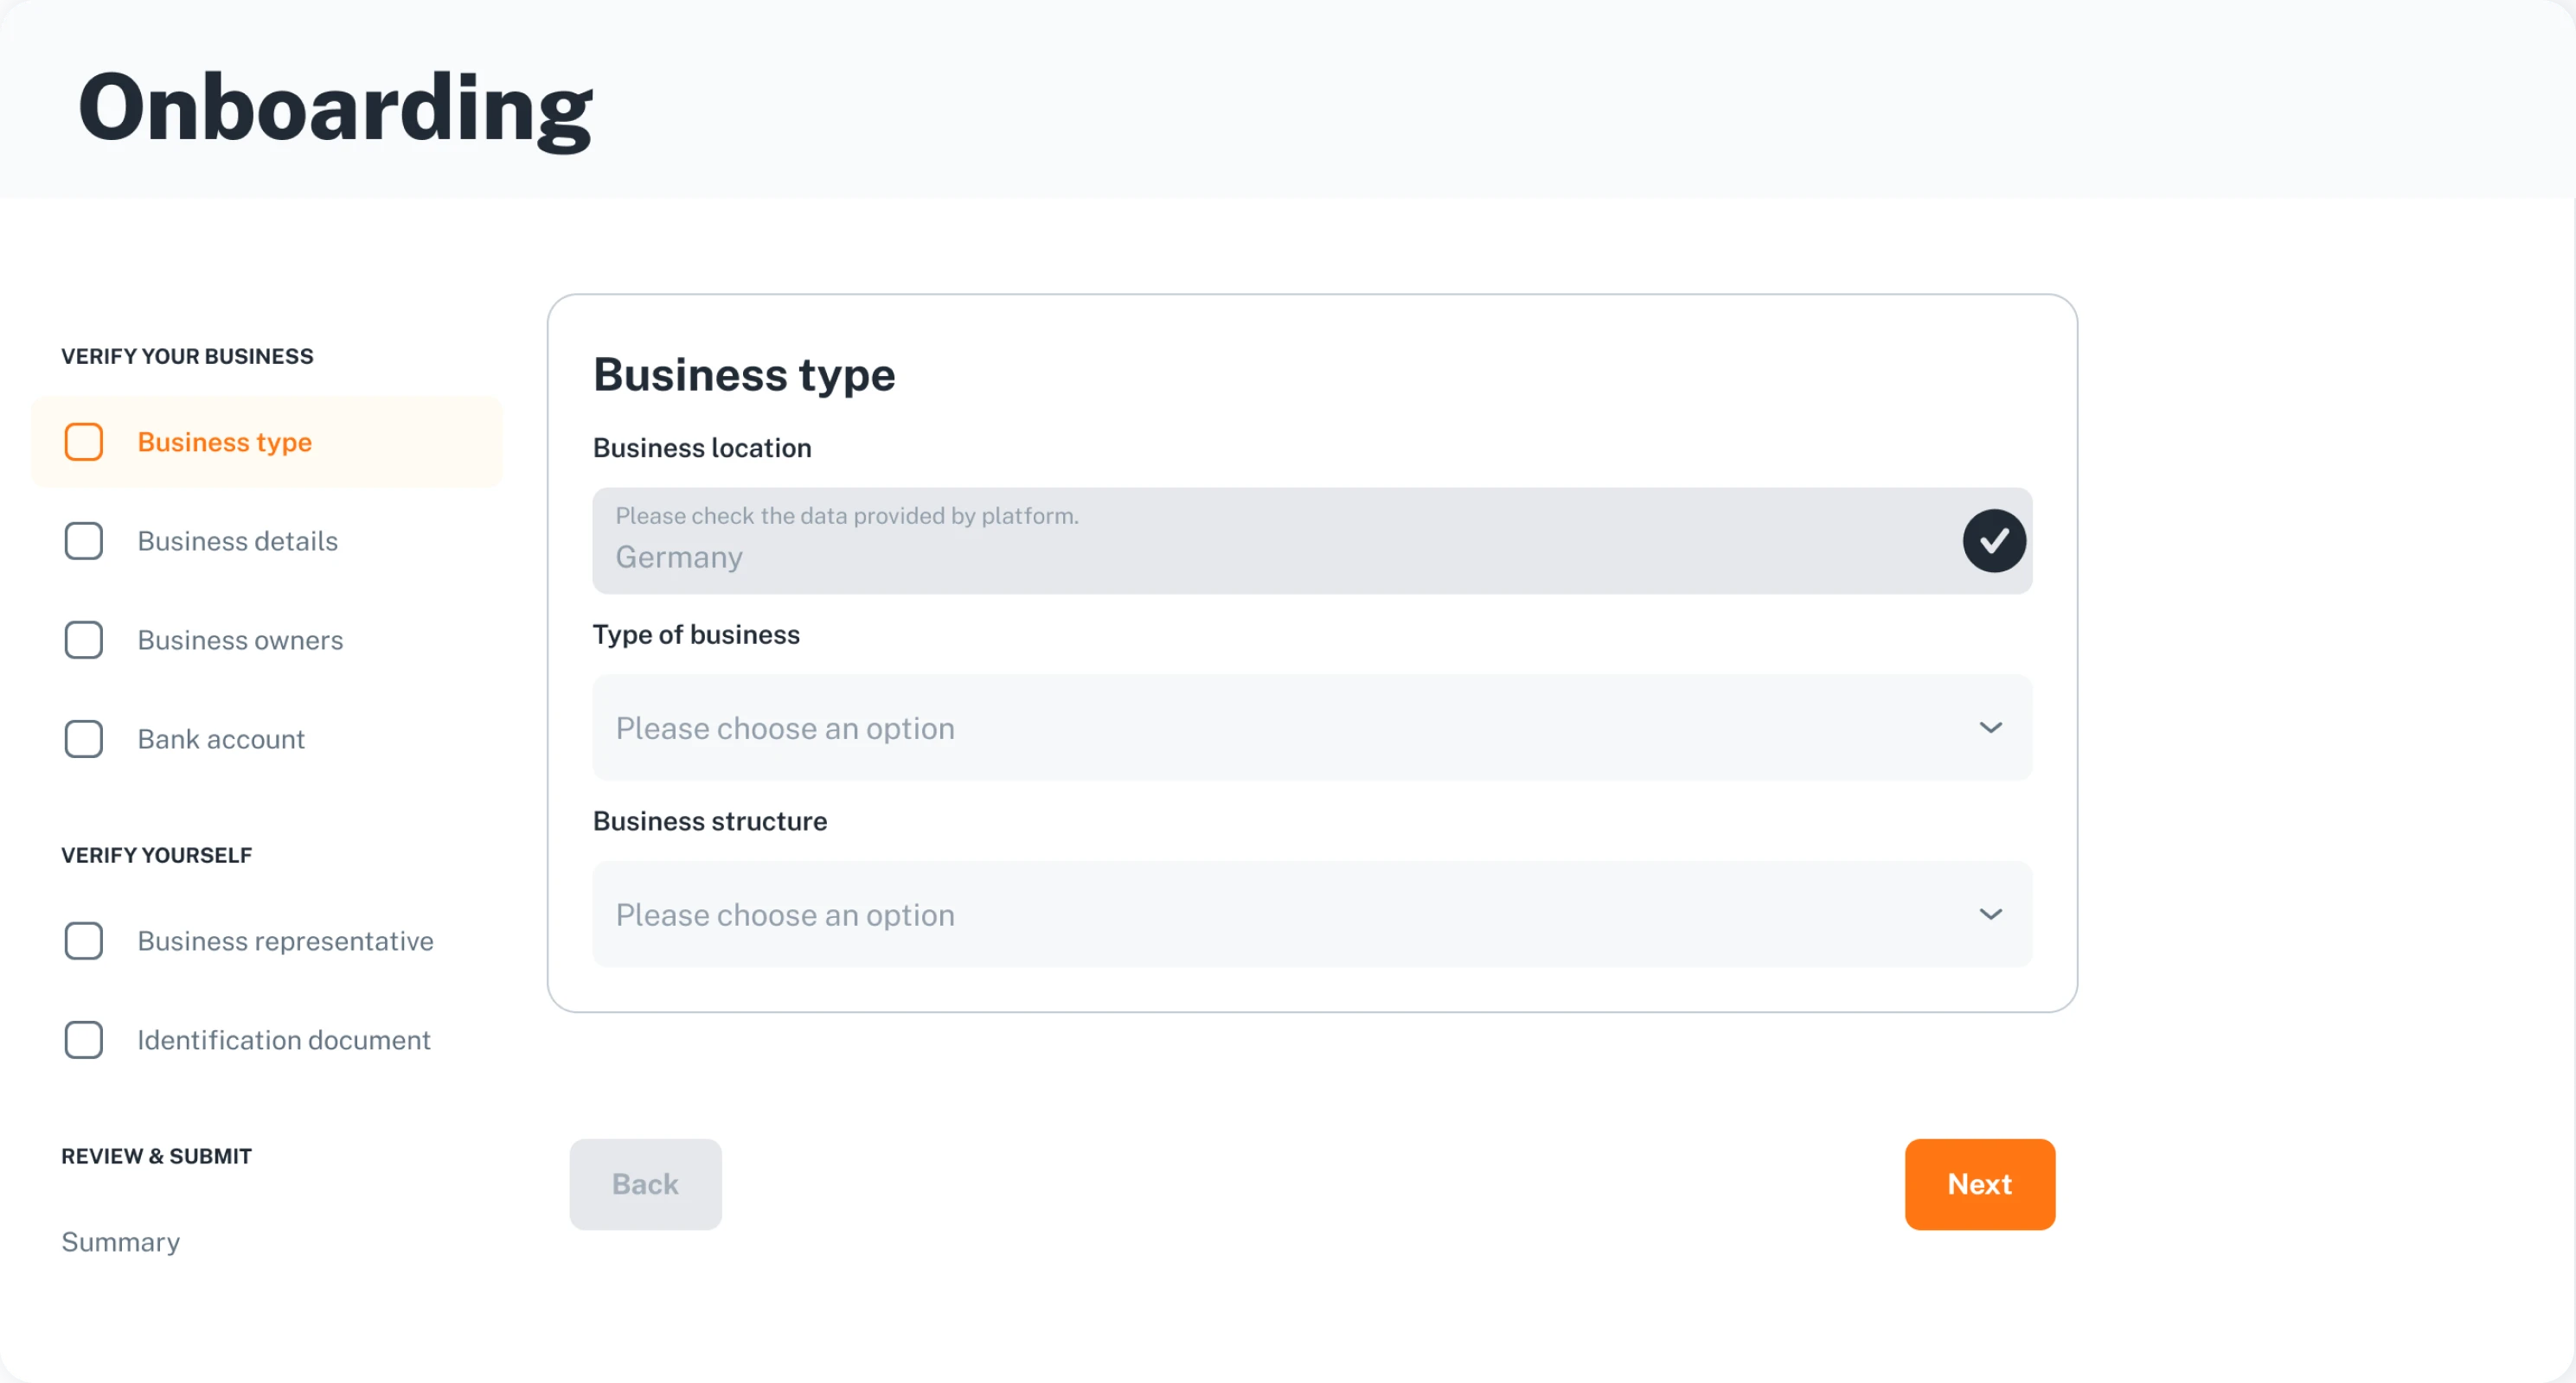This screenshot has height=1383, width=2576.
Task: Tick the Business details step checkbox
Action: click(83, 540)
